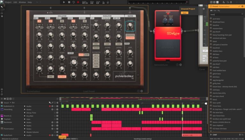Close the Preset browser panel

[x=242, y=6]
